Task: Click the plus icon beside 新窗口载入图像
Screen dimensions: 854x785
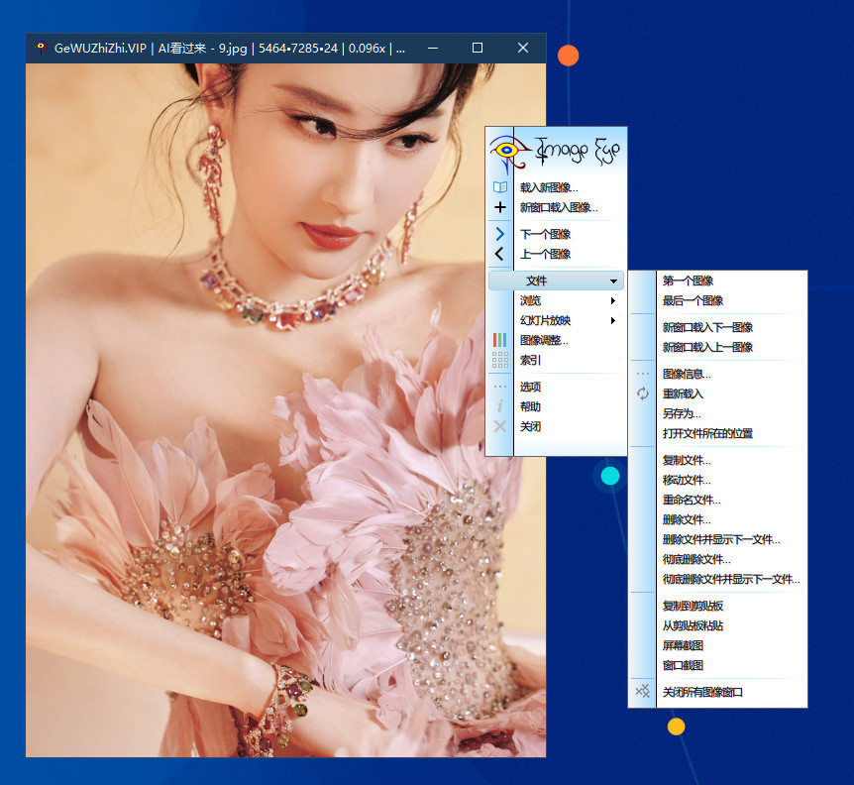Action: pos(500,207)
